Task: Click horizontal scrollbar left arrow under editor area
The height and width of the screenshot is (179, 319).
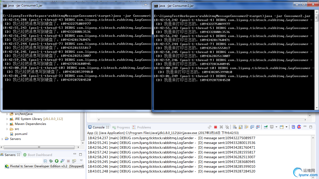Action: pyautogui.click(x=98, y=120)
